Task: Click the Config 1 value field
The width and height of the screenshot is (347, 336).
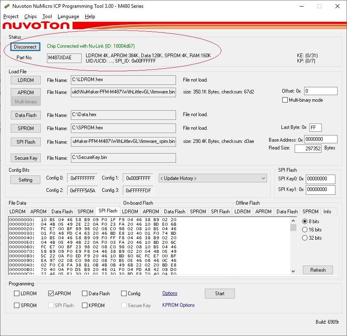Action: click(138, 178)
